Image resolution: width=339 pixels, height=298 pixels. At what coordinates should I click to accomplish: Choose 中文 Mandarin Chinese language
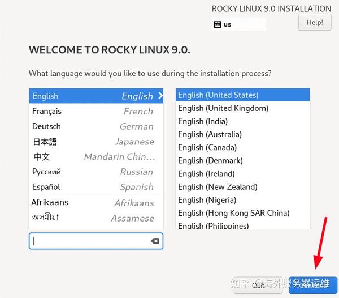(x=96, y=157)
